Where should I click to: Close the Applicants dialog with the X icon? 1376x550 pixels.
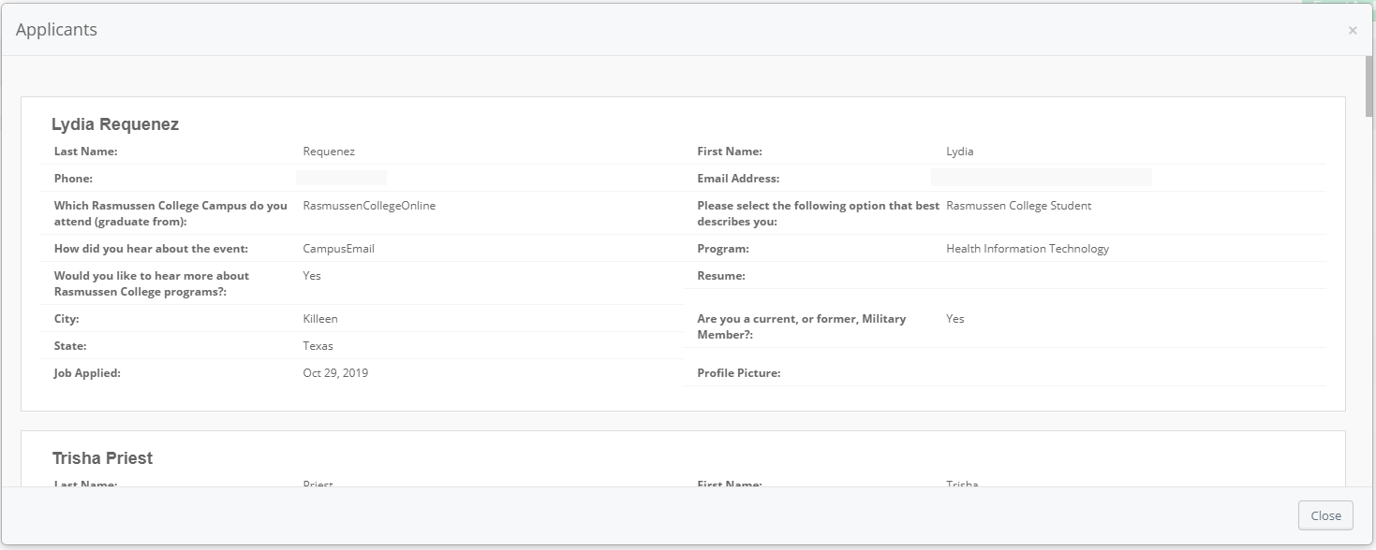[x=1352, y=31]
